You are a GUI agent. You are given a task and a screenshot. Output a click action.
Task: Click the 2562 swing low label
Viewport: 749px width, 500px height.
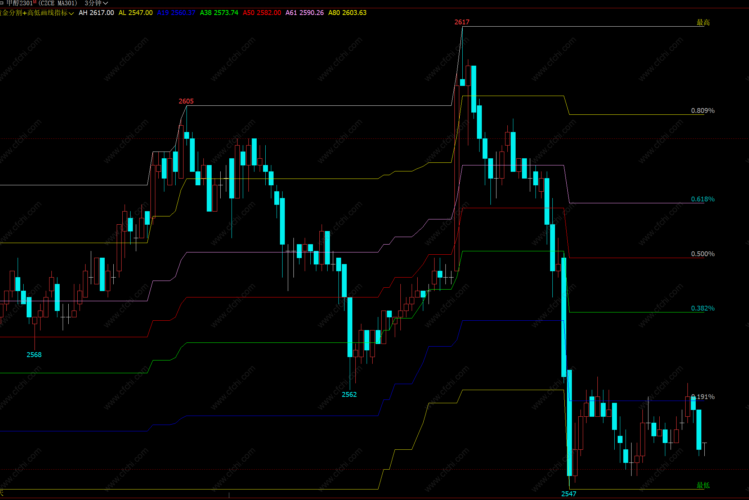click(x=349, y=395)
